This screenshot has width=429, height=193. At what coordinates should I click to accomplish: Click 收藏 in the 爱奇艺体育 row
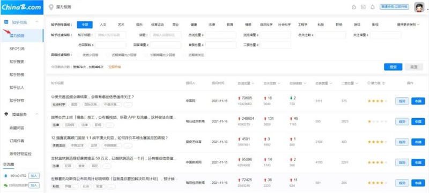pyautogui.click(x=418, y=142)
